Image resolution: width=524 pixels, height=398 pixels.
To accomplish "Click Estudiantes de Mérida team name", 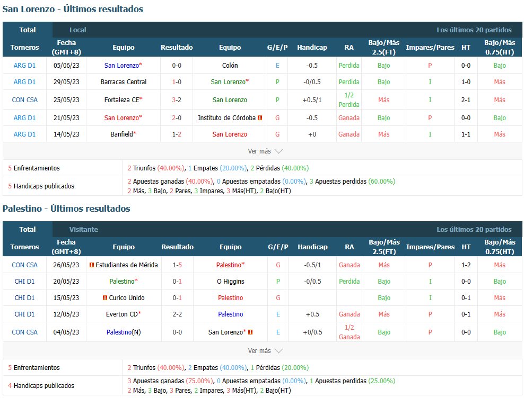I will tap(127, 265).
